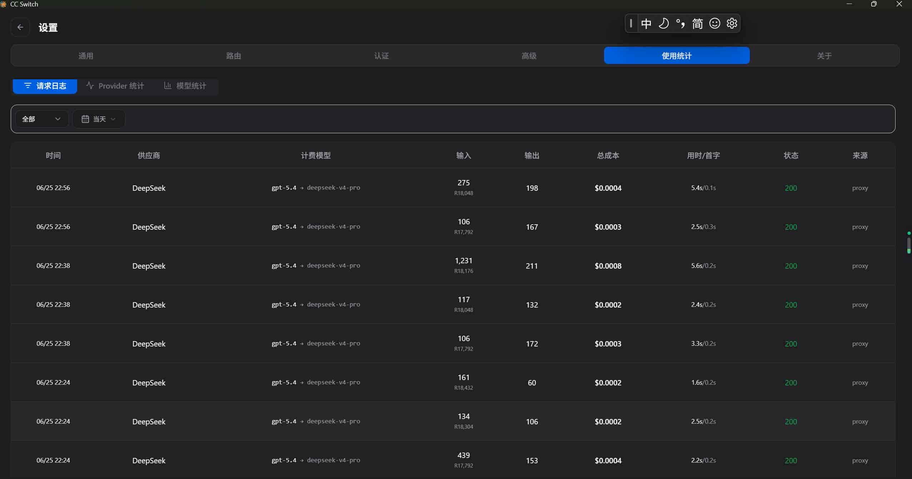Click cache value R18,304
Screen dimensions: 912x479
464,427
